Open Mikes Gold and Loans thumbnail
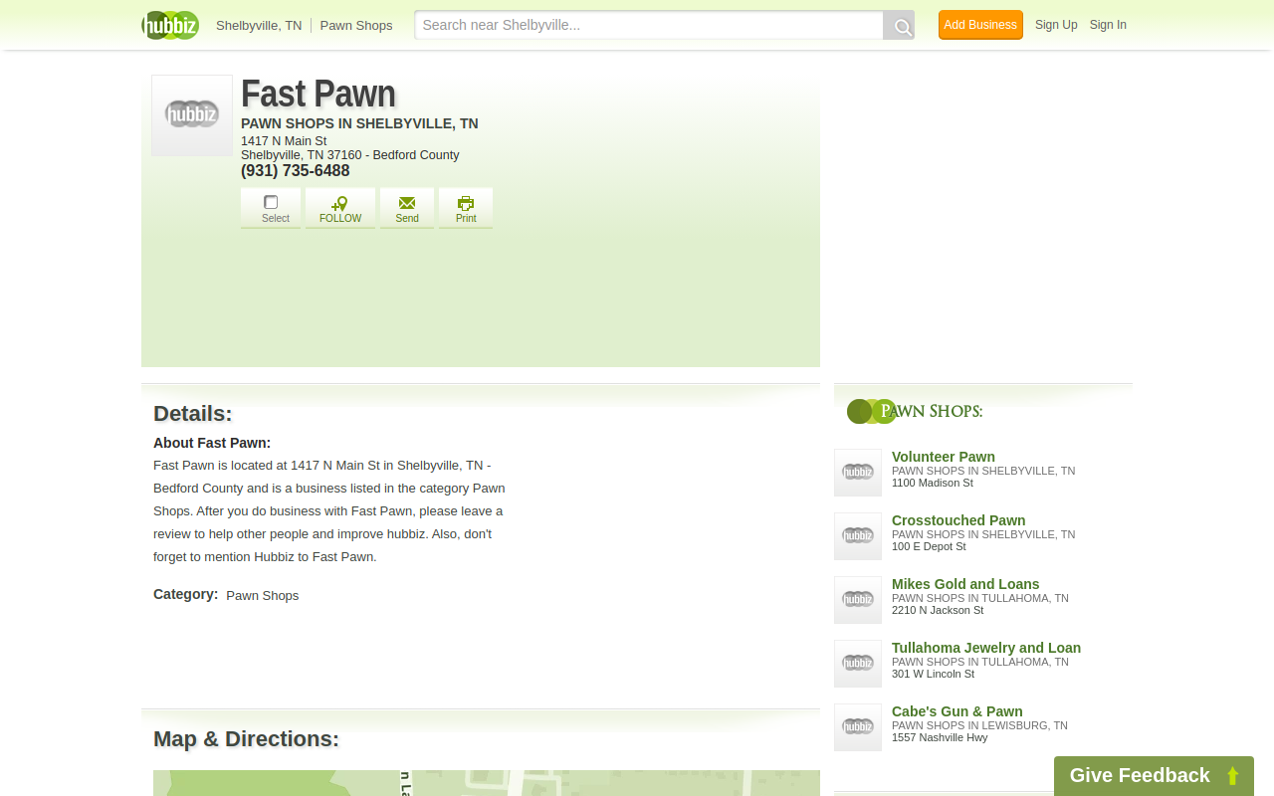The width and height of the screenshot is (1274, 796). point(858,600)
